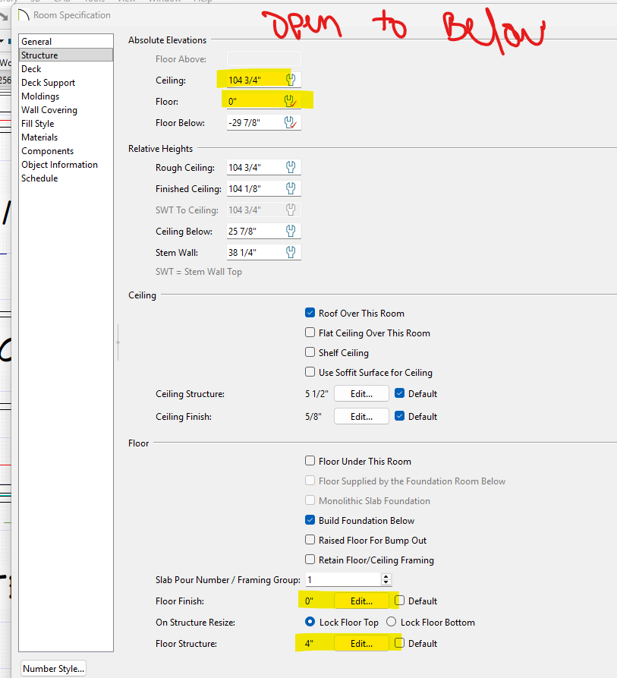Select Lock Floor Bottom radio option
This screenshot has width=617, height=678.
pos(392,622)
